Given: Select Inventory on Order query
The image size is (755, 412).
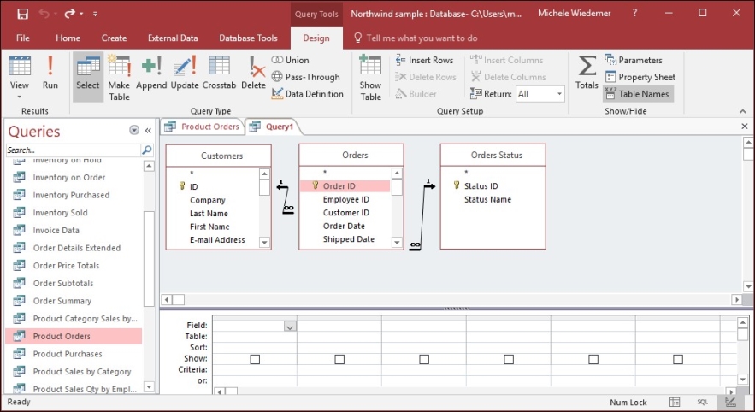Looking at the screenshot, I should [x=69, y=178].
